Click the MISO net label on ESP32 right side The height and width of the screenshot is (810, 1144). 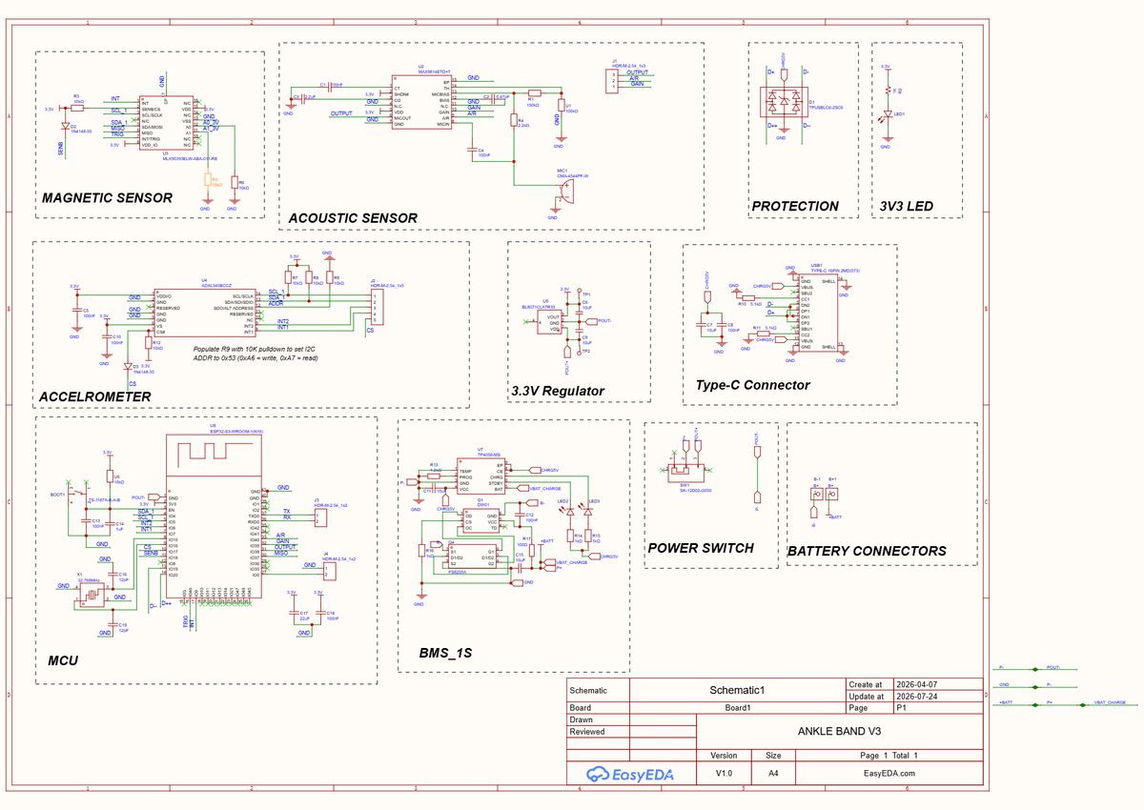282,553
